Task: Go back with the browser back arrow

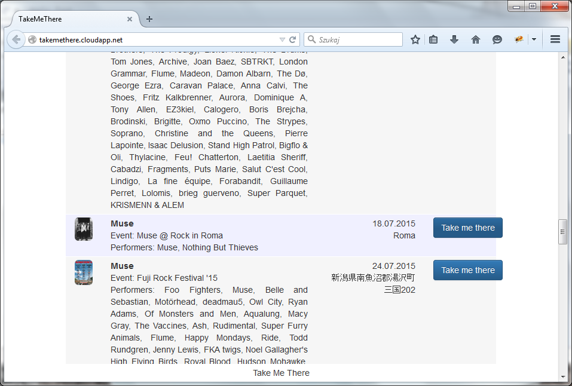Action: click(x=16, y=39)
